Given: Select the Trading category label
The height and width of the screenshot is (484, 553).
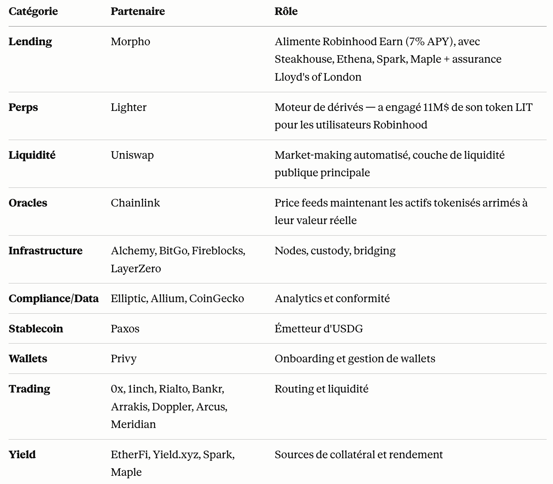Looking at the screenshot, I should [x=30, y=389].
